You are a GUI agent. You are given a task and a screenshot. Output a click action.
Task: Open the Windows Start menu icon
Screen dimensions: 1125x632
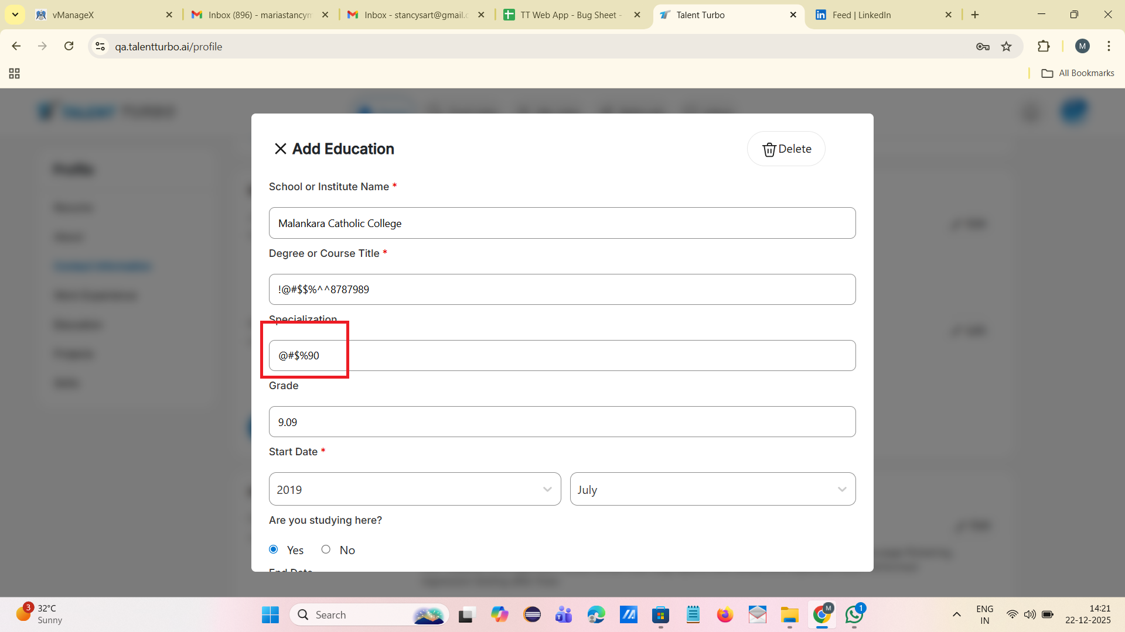click(x=270, y=614)
